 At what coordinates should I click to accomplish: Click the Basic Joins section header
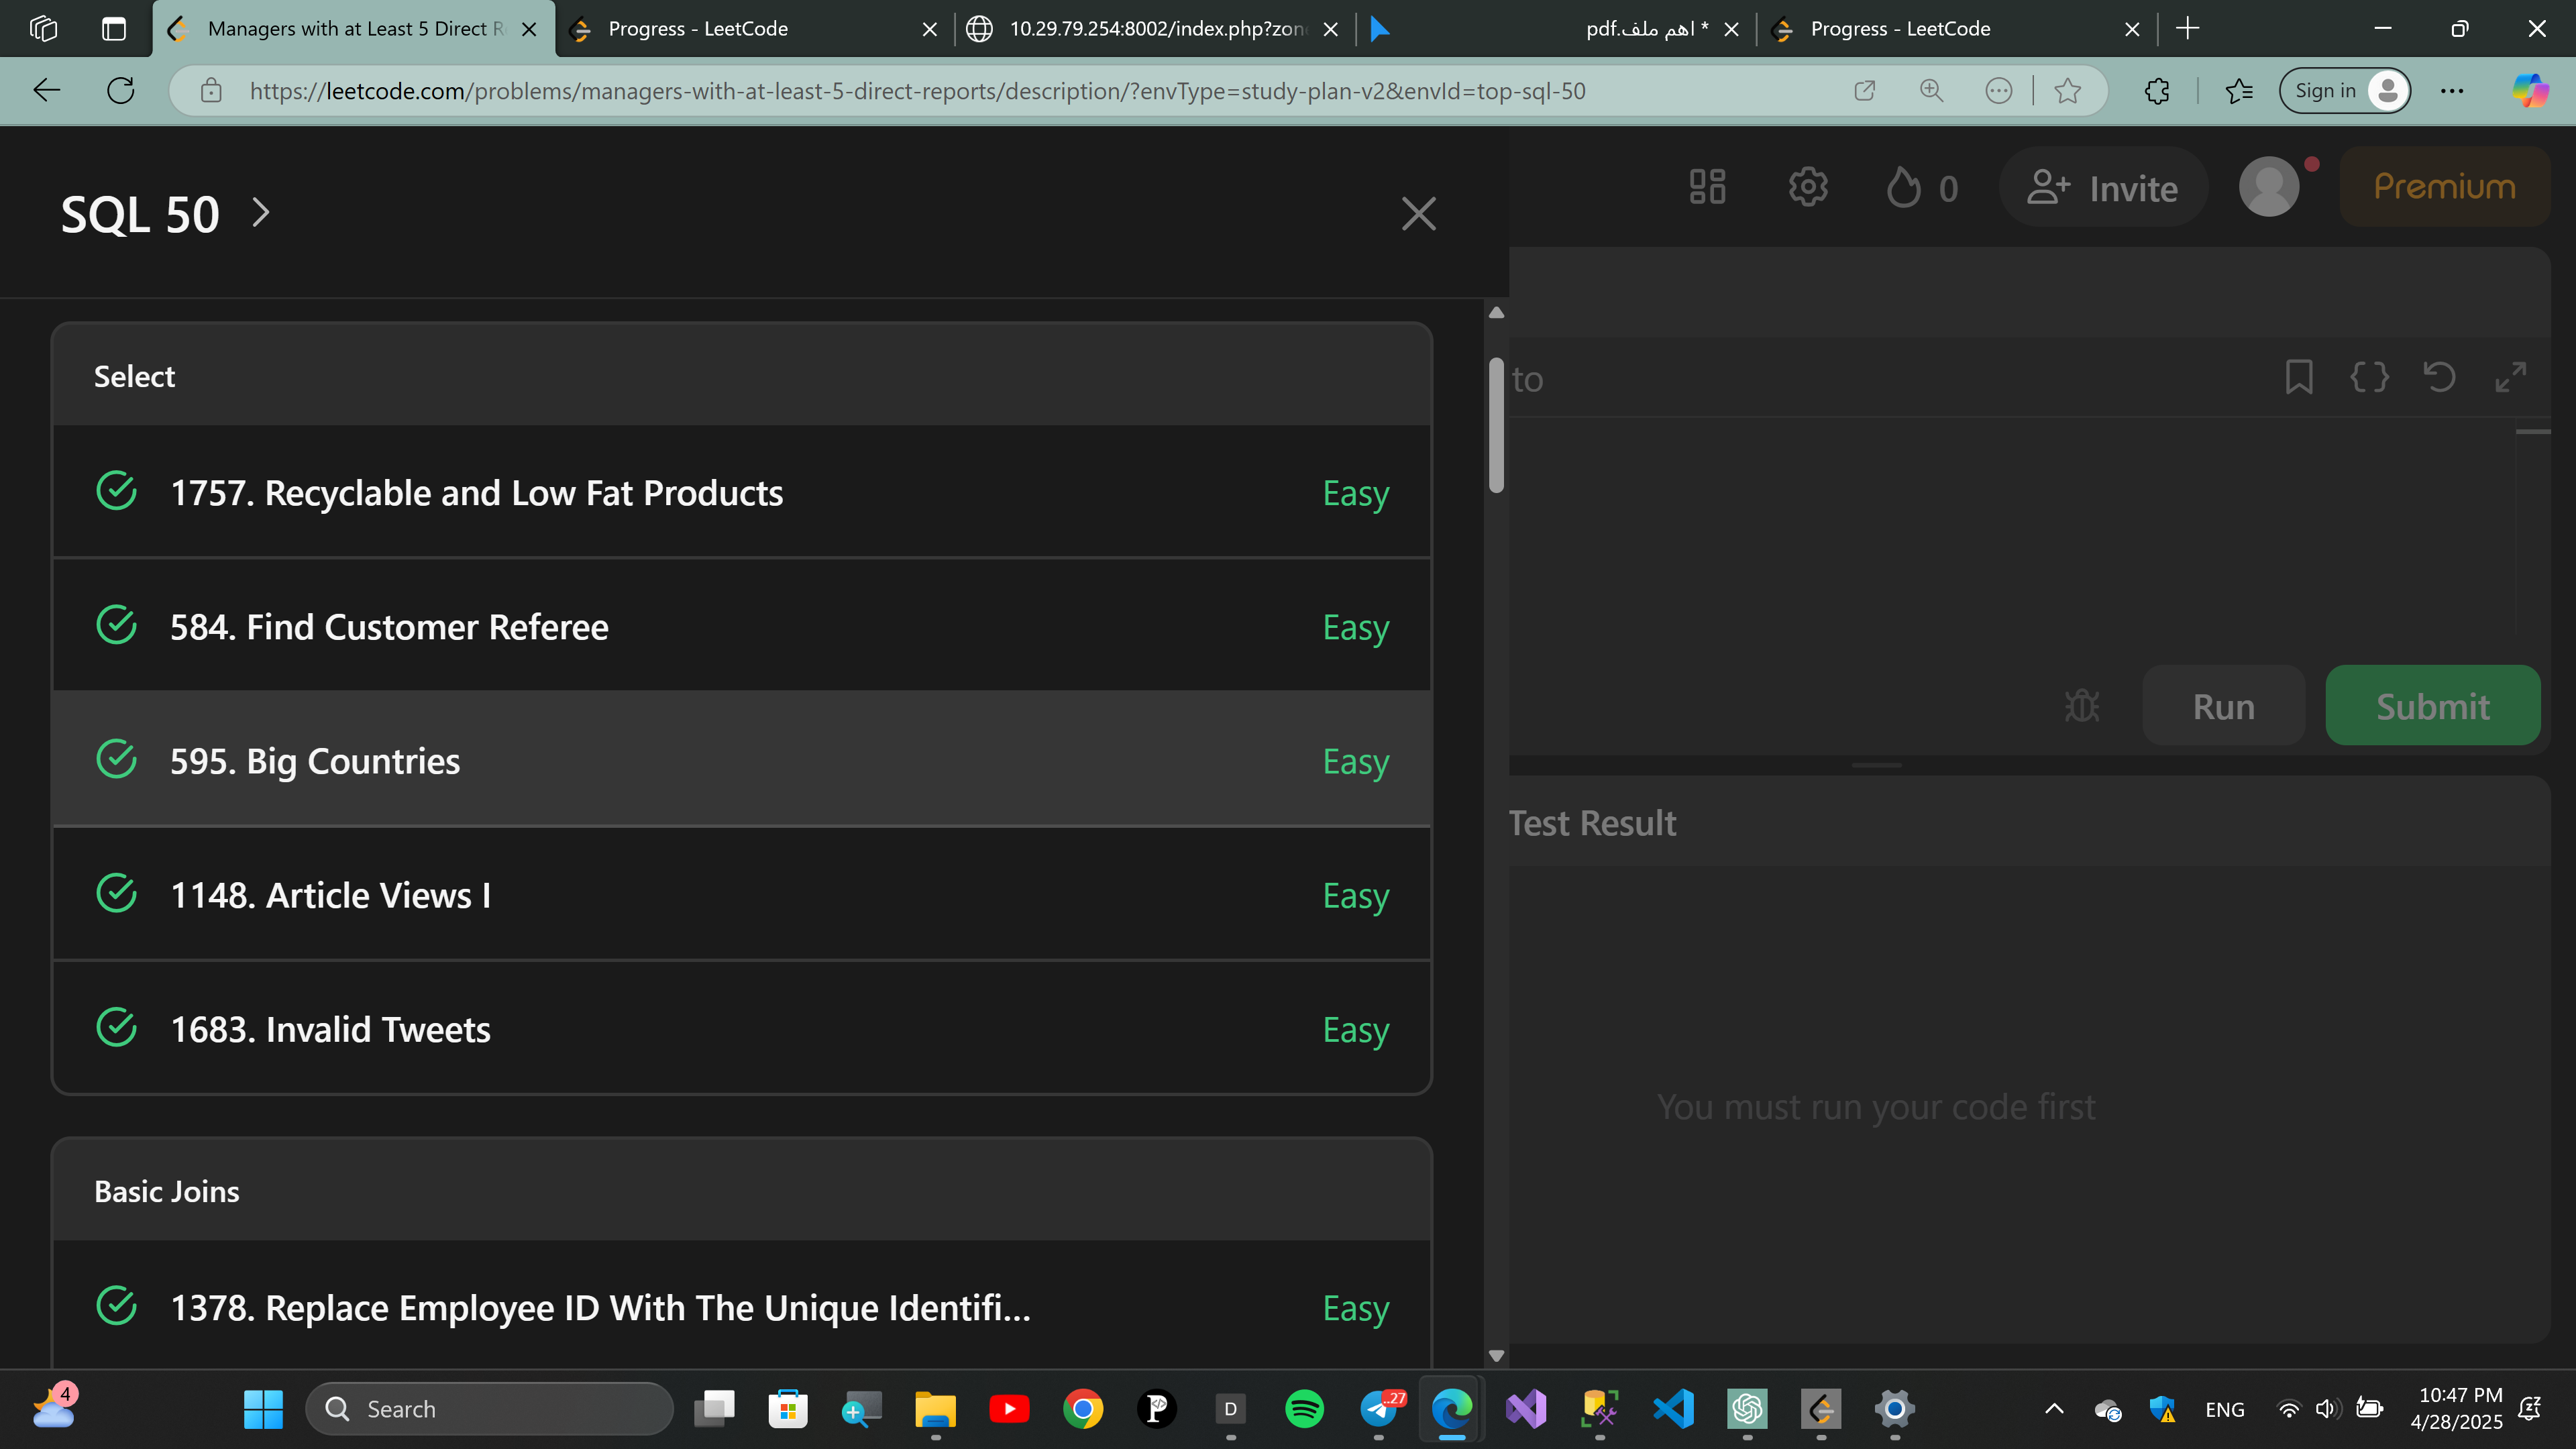[742, 1191]
